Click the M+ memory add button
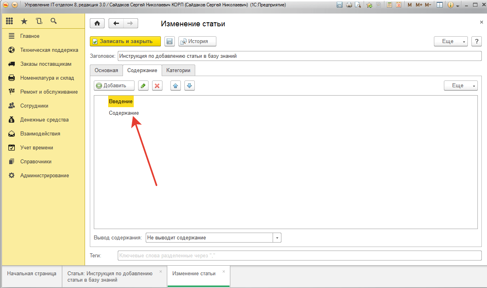This screenshot has width=487, height=288. point(419,5)
